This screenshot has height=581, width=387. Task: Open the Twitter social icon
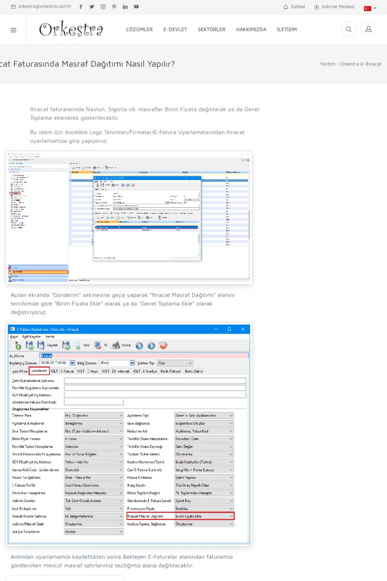click(x=92, y=7)
